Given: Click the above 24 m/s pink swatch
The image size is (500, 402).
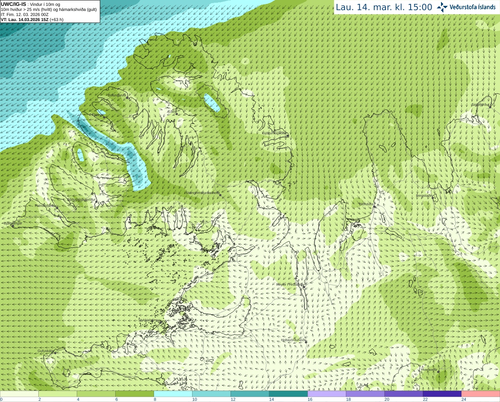Looking at the screenshot, I should pos(481,394).
